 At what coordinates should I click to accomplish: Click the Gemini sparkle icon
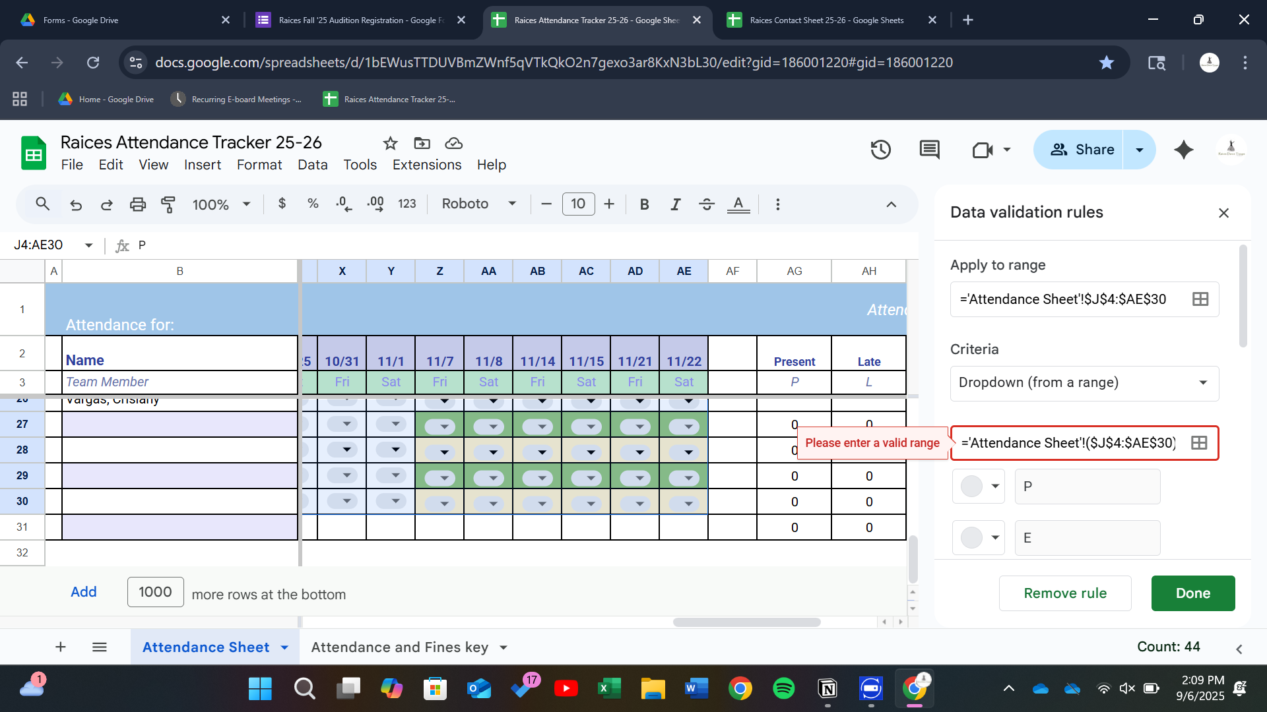coord(1184,150)
